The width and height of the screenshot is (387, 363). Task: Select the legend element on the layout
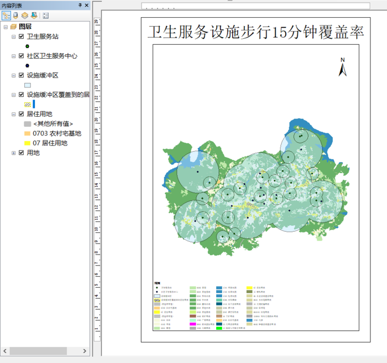216,305
